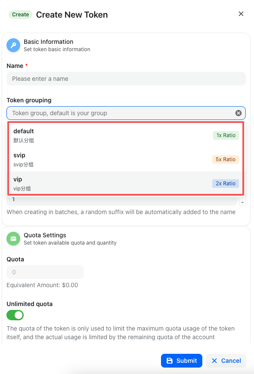Clear the Token grouping field

pos(239,113)
